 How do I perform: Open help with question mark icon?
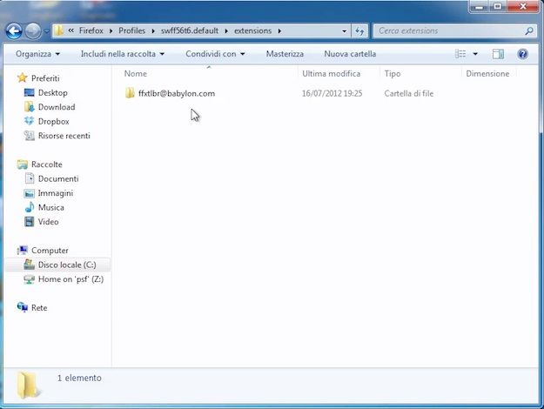point(522,54)
